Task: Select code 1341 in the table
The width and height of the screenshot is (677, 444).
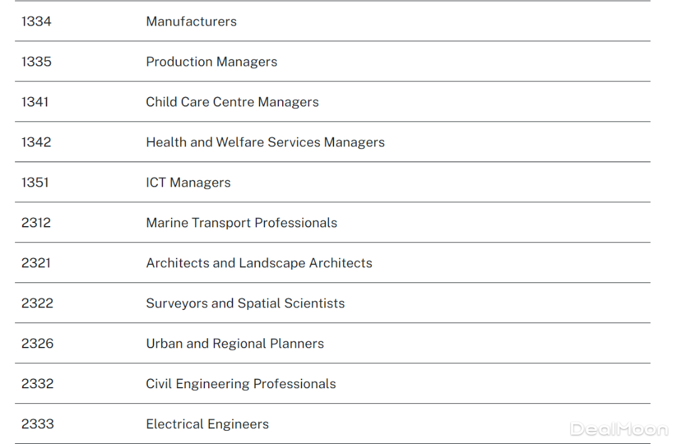Action: (35, 102)
